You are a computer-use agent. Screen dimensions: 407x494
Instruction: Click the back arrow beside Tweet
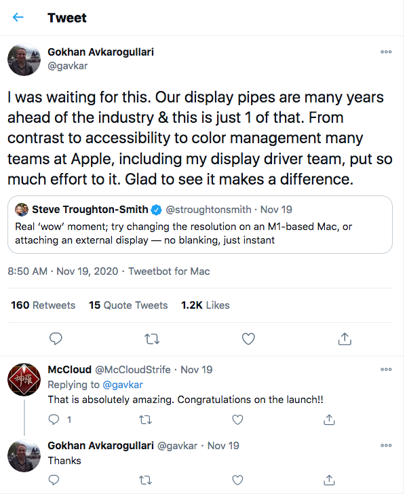click(x=18, y=18)
